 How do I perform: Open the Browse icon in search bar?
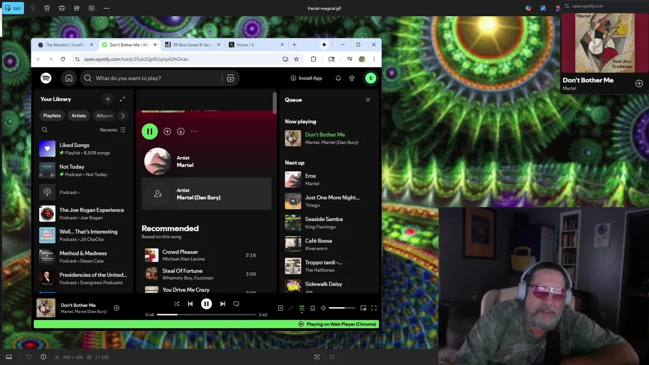(230, 78)
